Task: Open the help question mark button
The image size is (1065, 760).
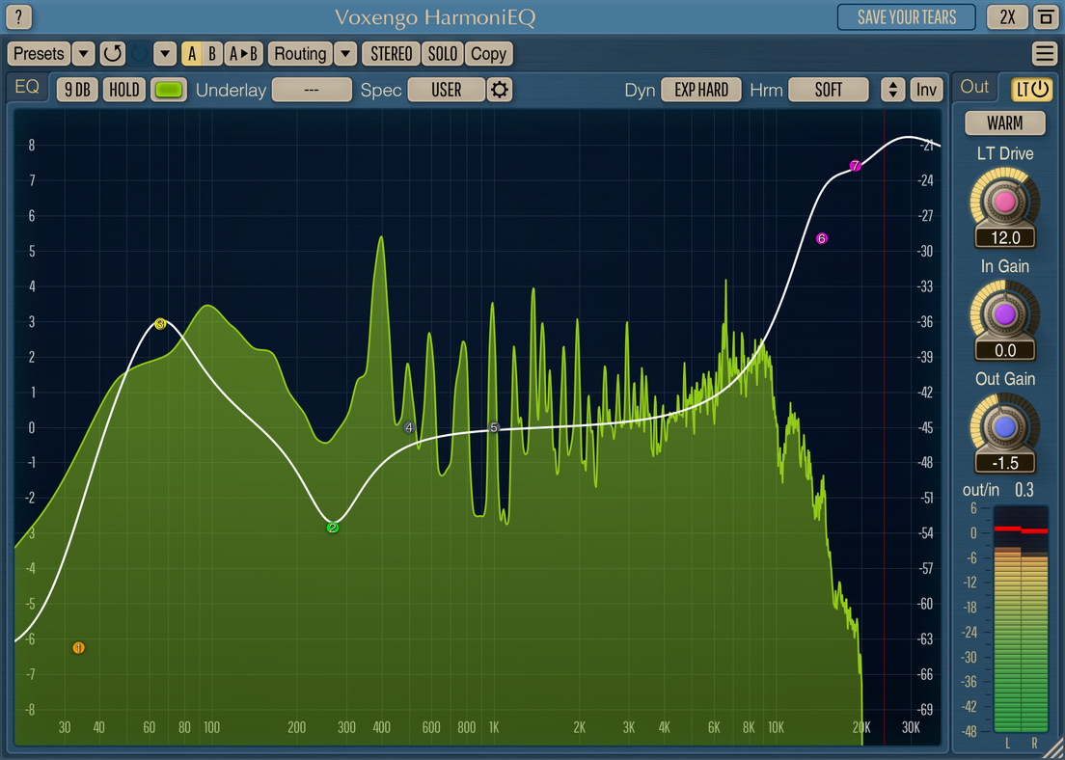Action: [18, 17]
